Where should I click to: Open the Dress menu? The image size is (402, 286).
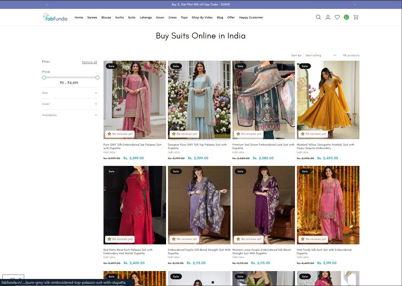pyautogui.click(x=172, y=17)
